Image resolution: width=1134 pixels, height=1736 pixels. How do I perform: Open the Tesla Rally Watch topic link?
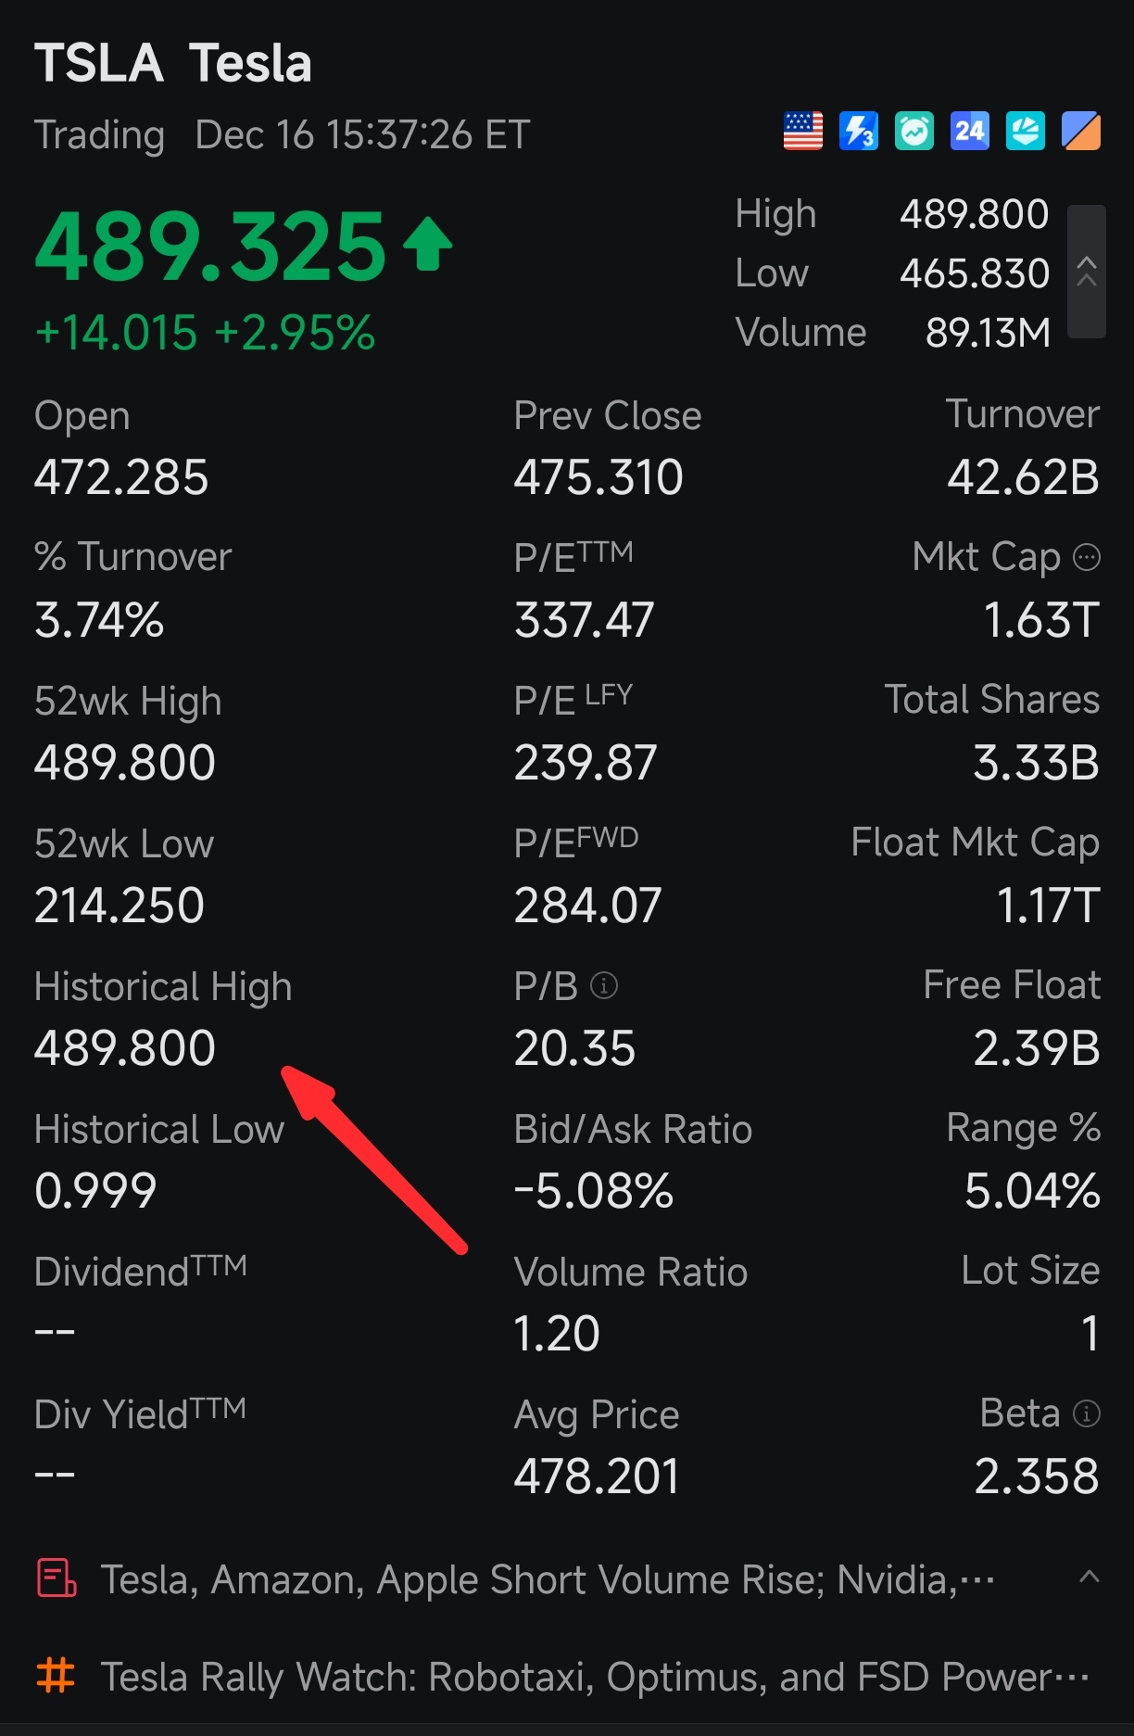[x=593, y=1677]
